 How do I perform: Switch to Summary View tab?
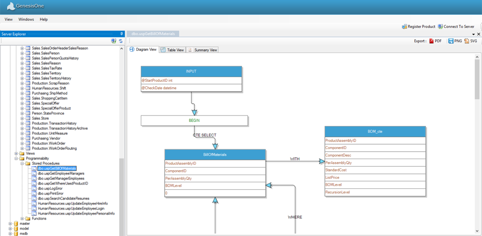[x=203, y=50]
